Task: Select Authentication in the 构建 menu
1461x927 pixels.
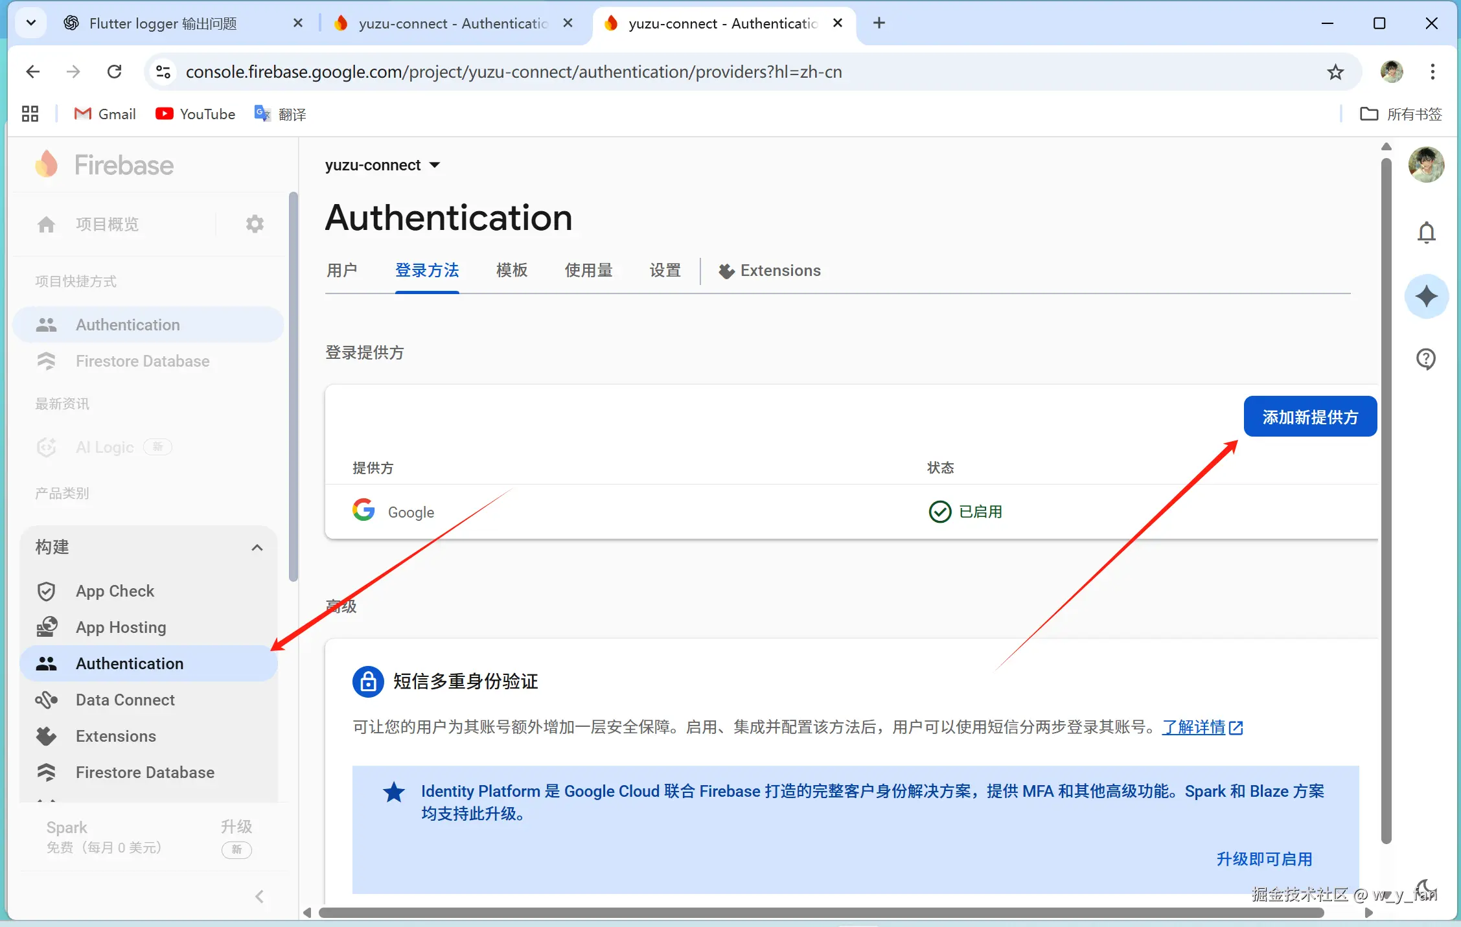Action: coord(148,663)
